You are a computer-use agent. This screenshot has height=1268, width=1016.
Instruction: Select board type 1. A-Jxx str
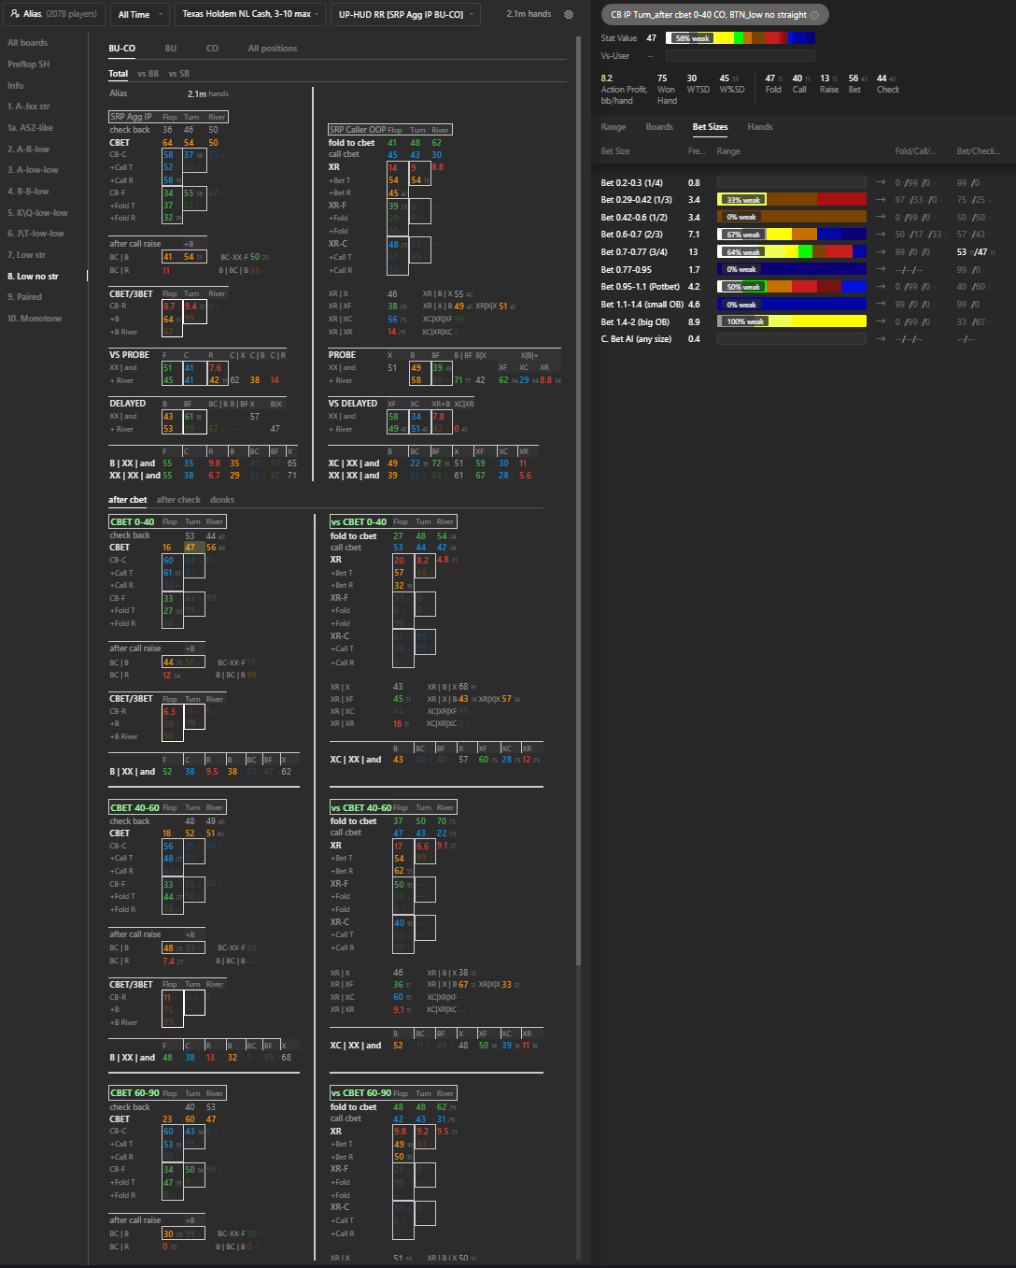29,107
